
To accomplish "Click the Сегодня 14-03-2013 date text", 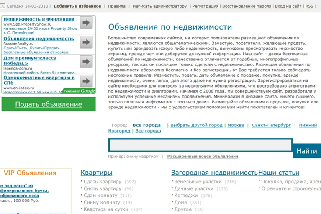I will click(x=27, y=6).
